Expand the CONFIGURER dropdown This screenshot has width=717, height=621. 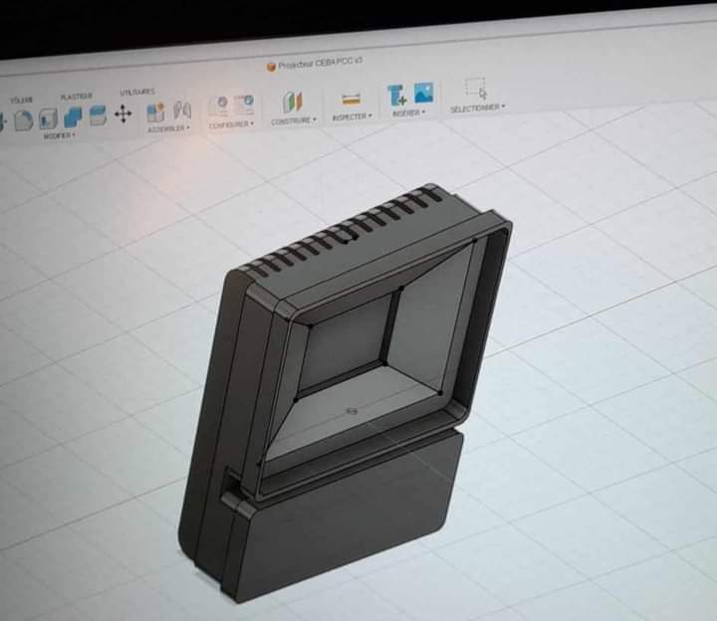231,124
